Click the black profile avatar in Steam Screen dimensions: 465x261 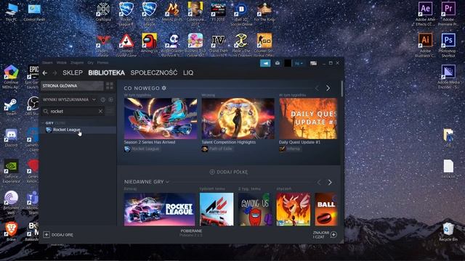(288, 63)
